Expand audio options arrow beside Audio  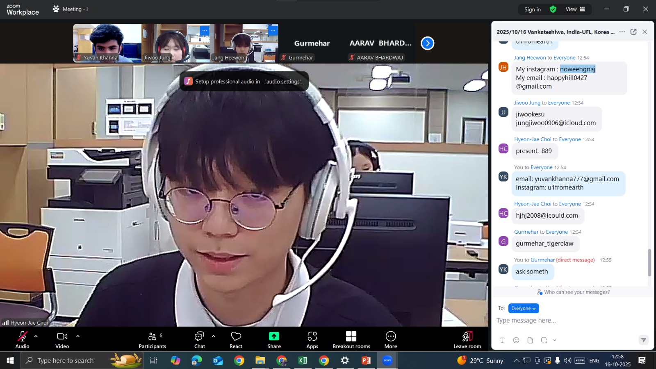pos(36,336)
